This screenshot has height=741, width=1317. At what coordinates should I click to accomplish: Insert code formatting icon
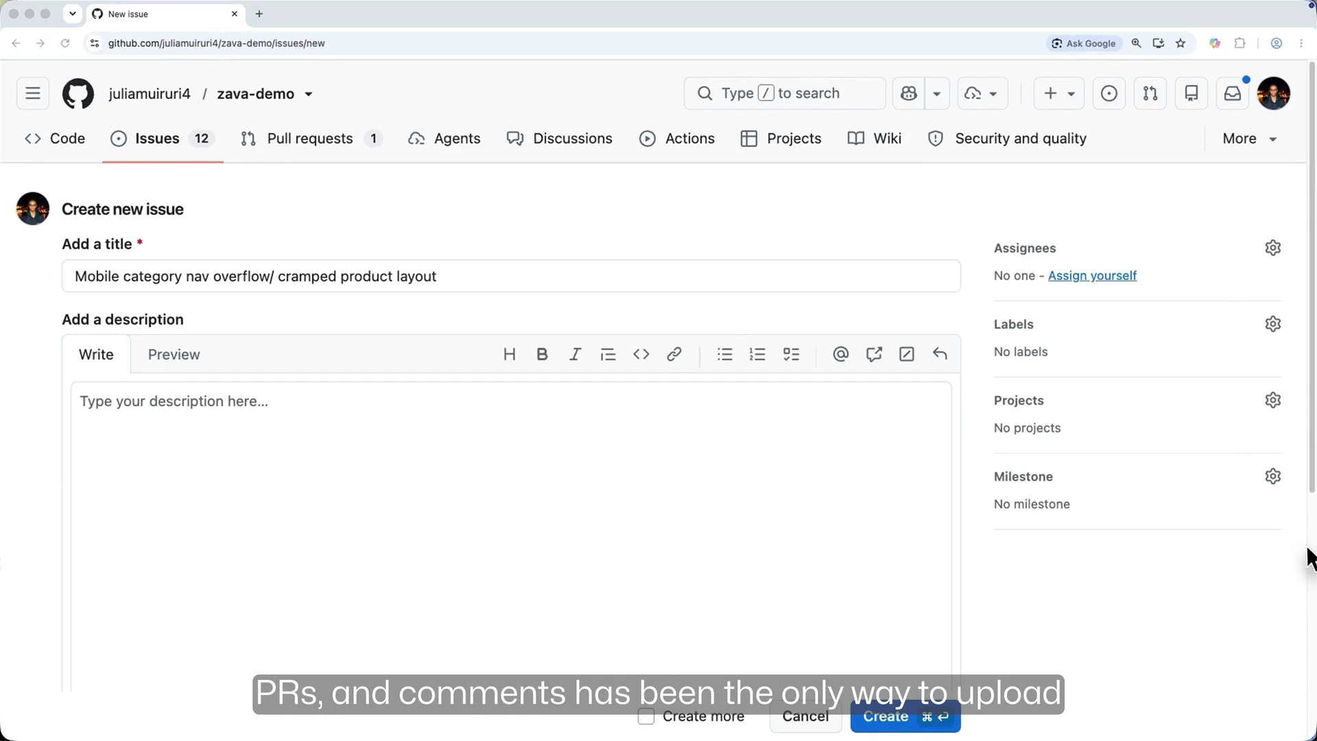(x=641, y=355)
